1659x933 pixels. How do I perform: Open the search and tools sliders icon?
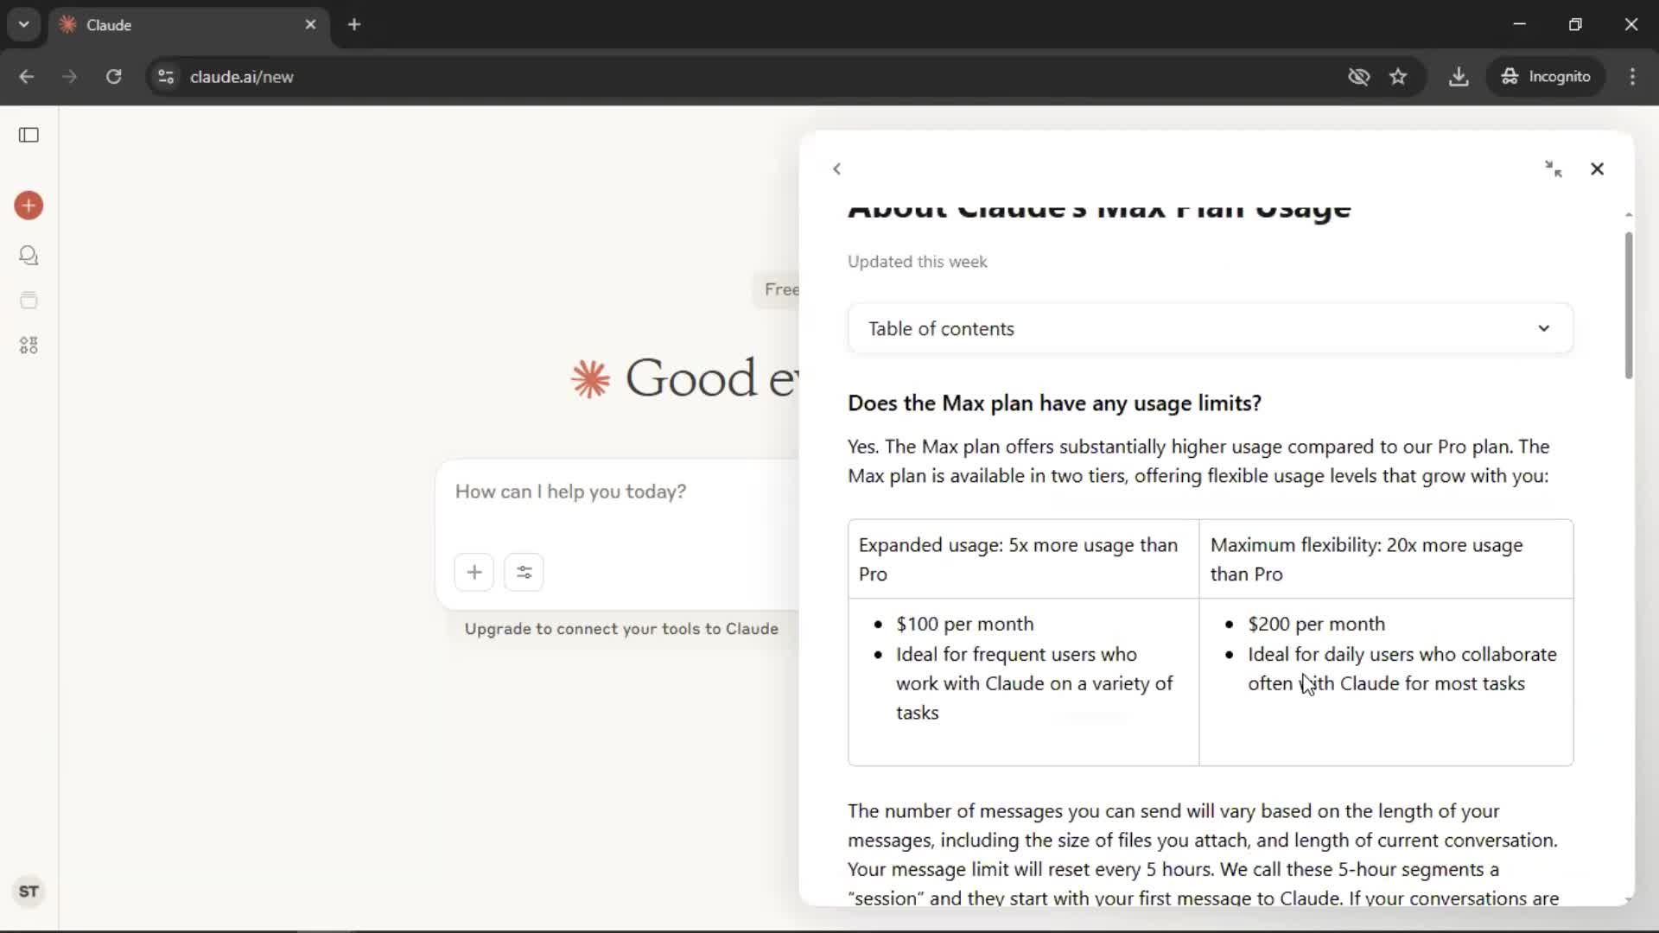[x=524, y=572]
